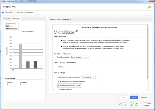Click the wizard scrollbar down arrow
This screenshot has width=155, height=110.
tap(147, 90)
